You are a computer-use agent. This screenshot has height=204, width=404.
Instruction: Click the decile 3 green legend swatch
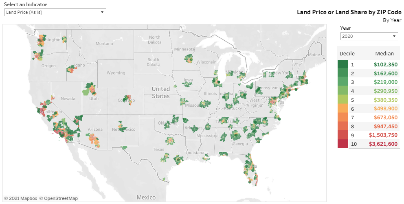[x=343, y=82]
